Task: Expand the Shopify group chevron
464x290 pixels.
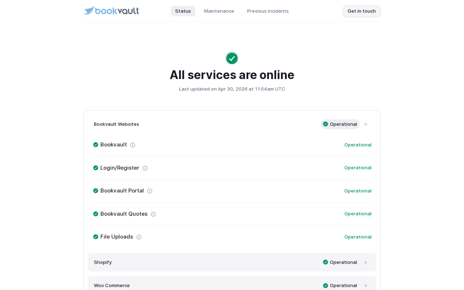Action: (x=366, y=262)
